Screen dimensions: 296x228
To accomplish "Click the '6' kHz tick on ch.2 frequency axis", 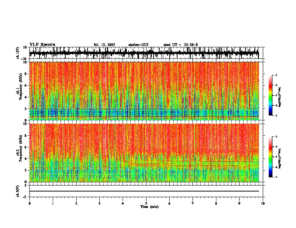I will (26, 147).
